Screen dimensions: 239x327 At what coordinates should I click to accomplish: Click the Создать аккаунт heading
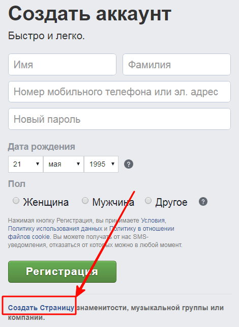[x=89, y=14]
